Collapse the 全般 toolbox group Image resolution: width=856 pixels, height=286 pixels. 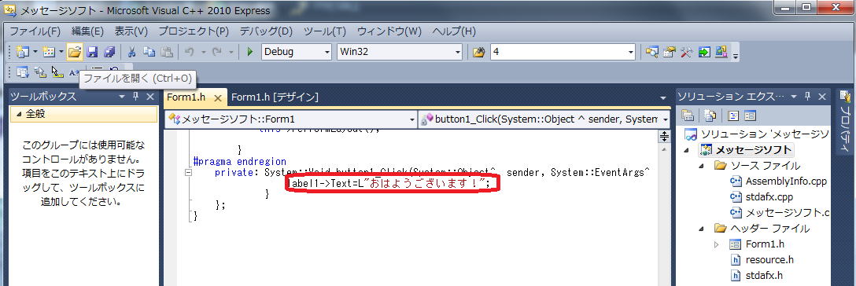coord(19,115)
